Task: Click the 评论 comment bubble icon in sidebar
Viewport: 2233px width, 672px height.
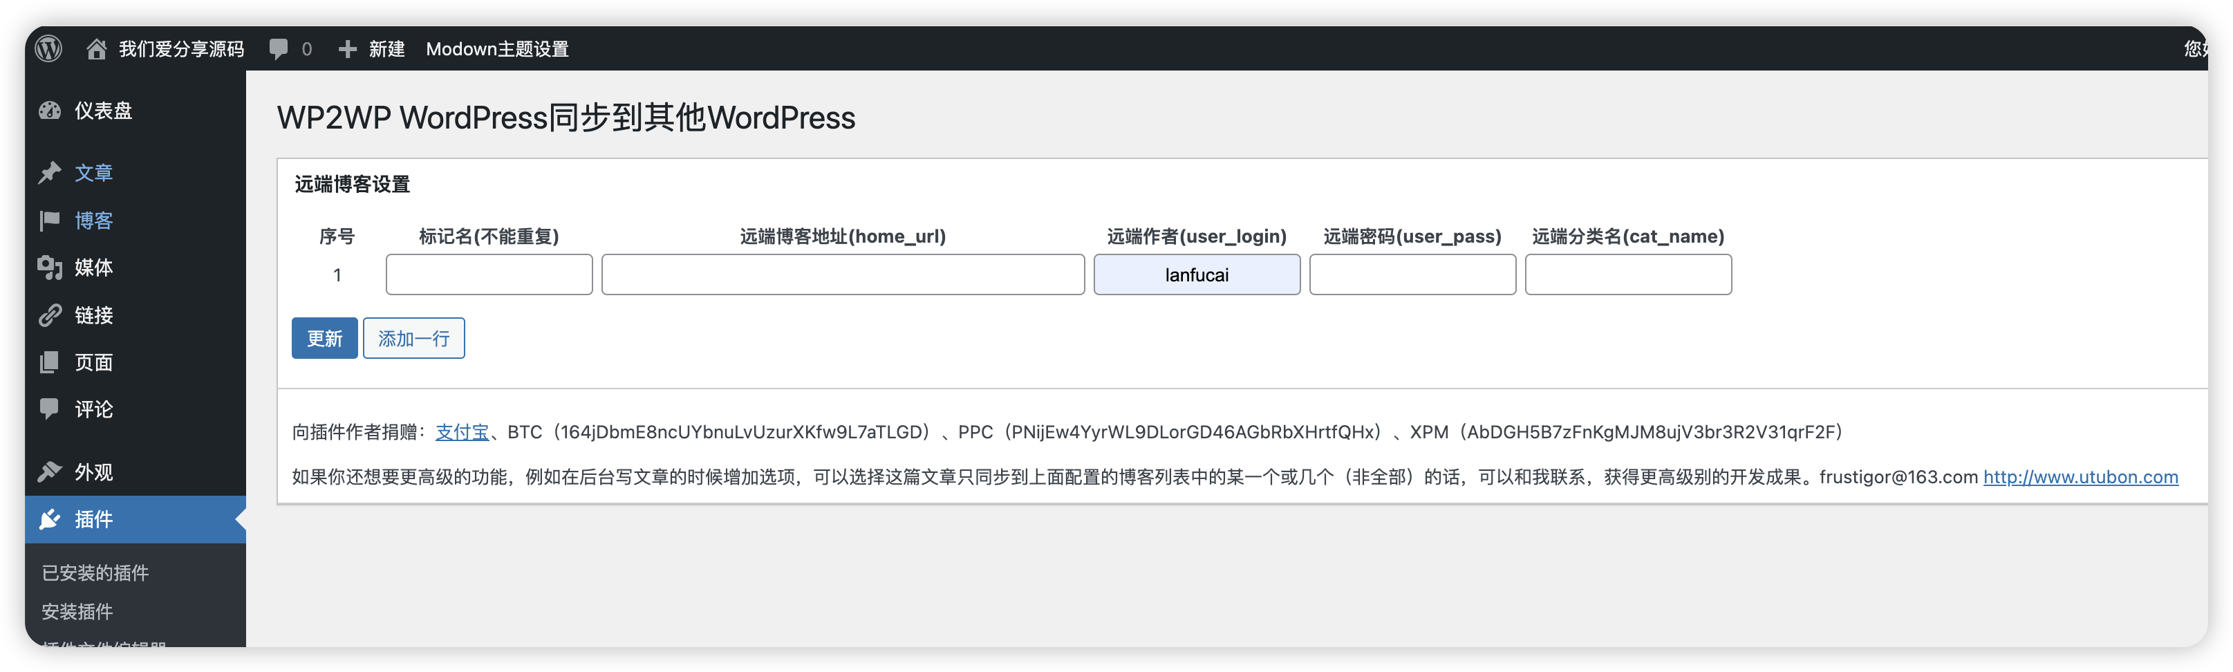Action: coord(50,409)
